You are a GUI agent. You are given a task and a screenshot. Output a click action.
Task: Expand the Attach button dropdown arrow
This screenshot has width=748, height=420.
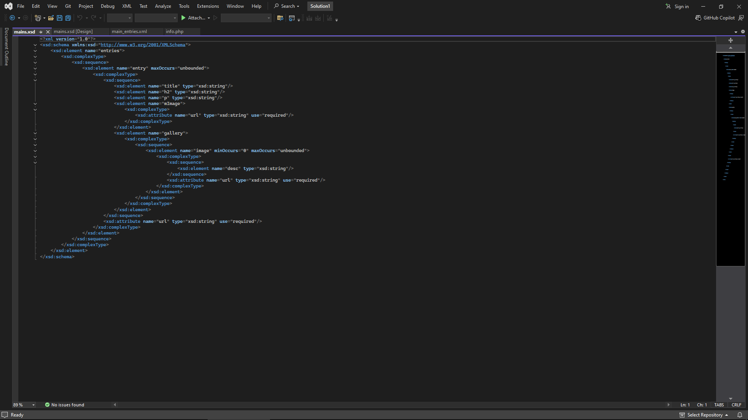point(209,18)
